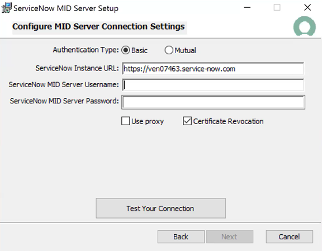This screenshot has width=322, height=251.
Task: Click the Next button
Action: coord(230,236)
